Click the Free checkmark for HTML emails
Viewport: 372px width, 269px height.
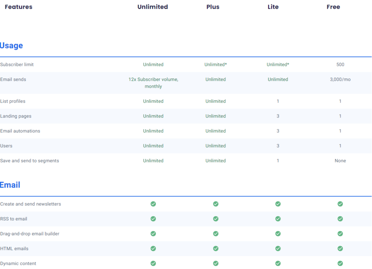click(x=340, y=248)
